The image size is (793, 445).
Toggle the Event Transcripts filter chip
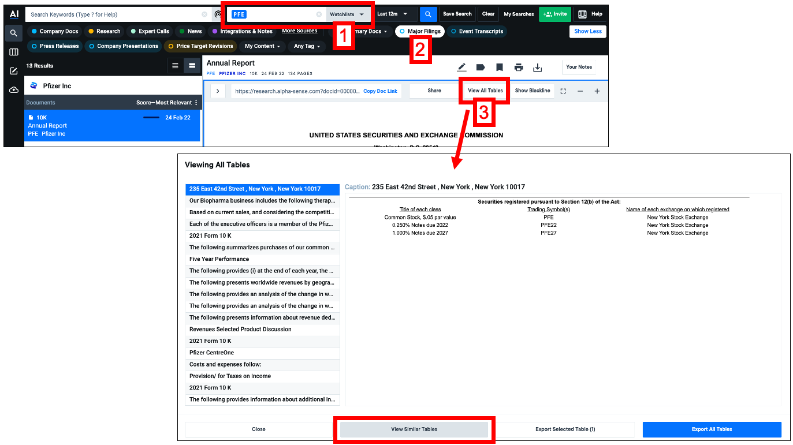tap(476, 31)
